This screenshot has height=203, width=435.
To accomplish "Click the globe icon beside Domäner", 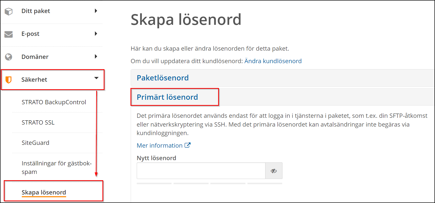I will 9,57.
